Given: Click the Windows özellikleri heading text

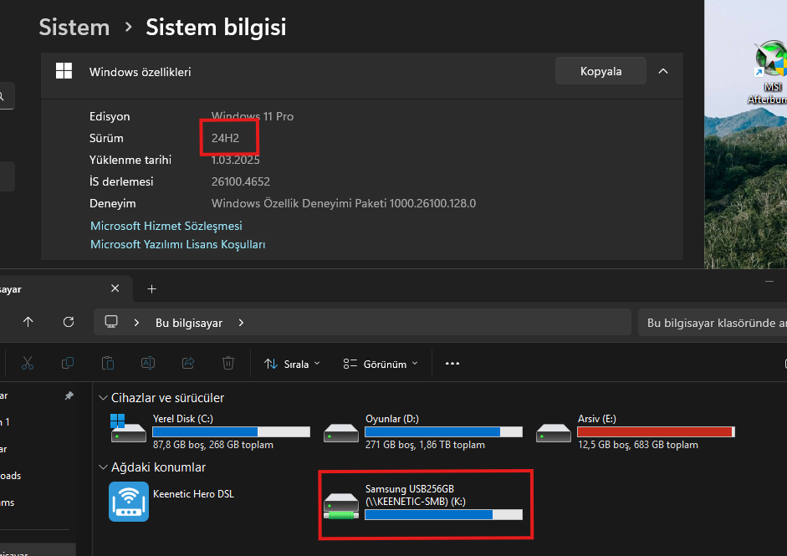Looking at the screenshot, I should click(140, 72).
